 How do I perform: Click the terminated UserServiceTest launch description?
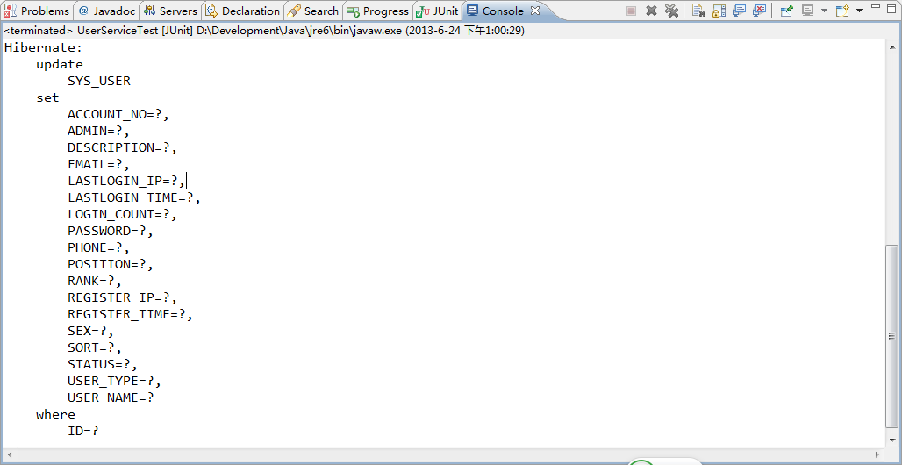(x=263, y=31)
